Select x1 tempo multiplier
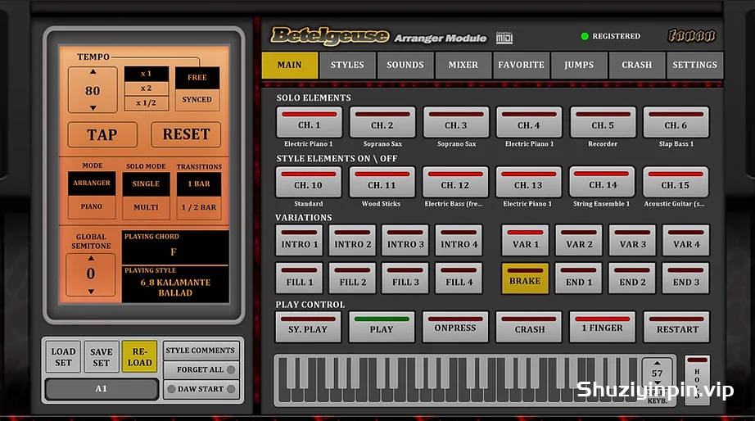 coord(147,74)
